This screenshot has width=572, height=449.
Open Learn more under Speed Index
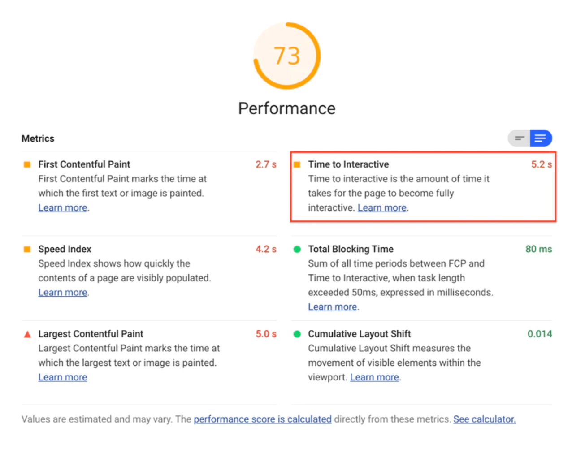click(x=63, y=292)
